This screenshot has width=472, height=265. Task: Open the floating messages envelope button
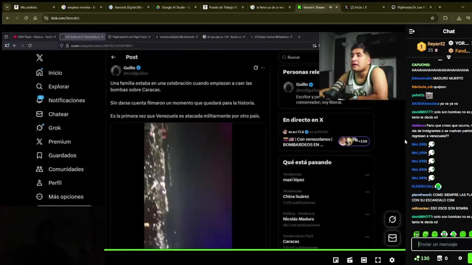tap(392, 238)
